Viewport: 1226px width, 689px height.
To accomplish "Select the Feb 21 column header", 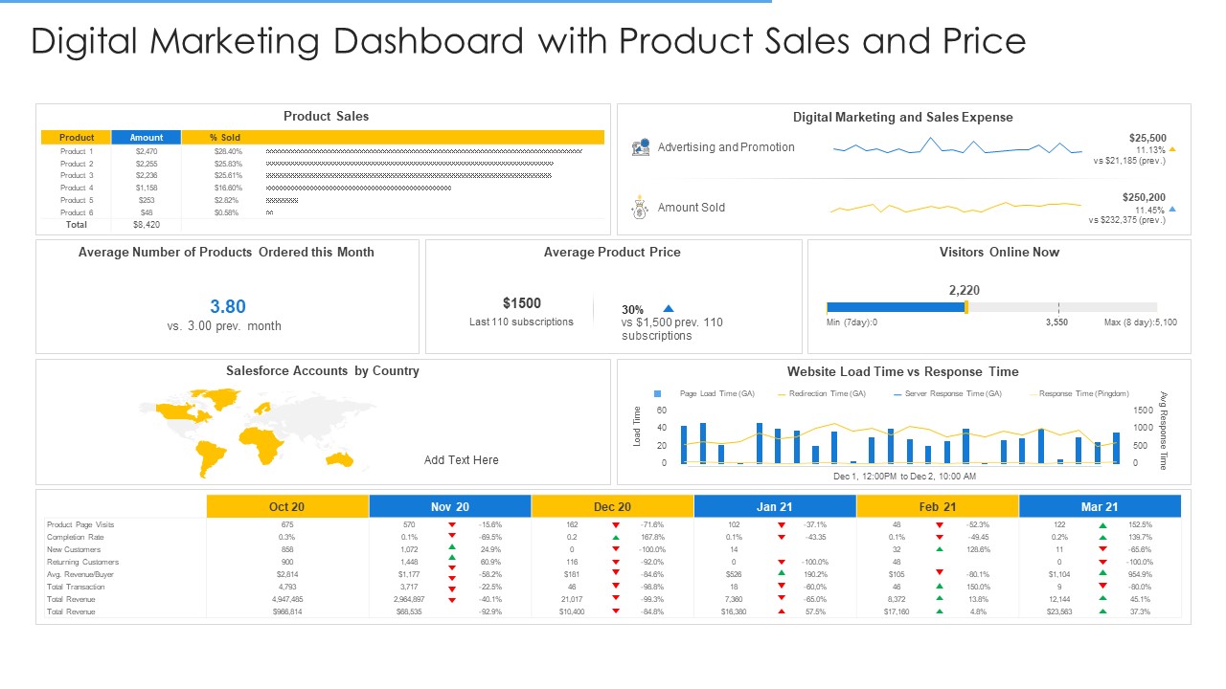I will point(937,507).
